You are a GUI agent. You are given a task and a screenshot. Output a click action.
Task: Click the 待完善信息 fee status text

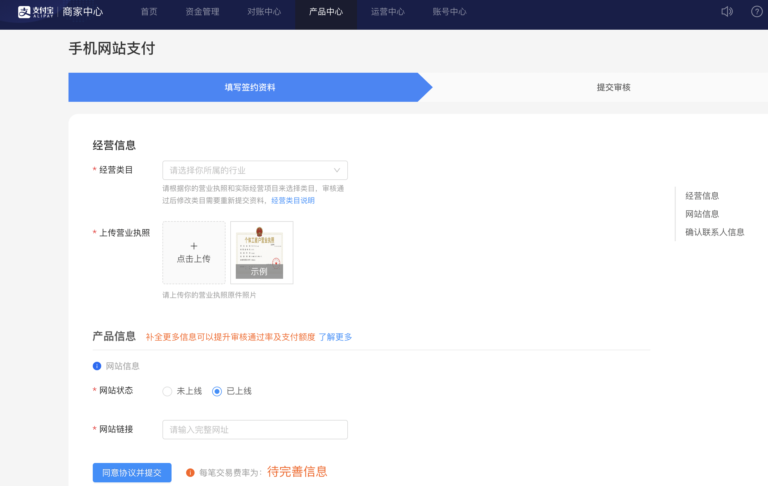[297, 472]
